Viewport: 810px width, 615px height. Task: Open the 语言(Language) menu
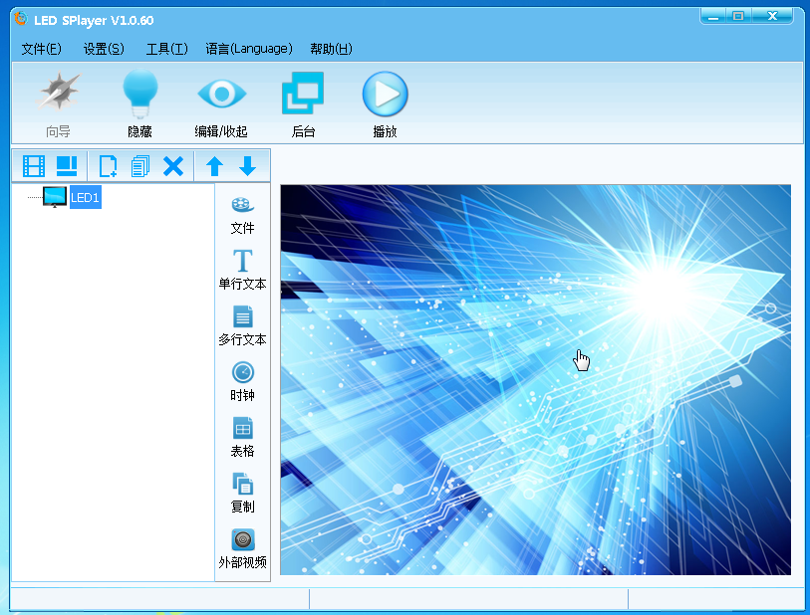pos(249,49)
